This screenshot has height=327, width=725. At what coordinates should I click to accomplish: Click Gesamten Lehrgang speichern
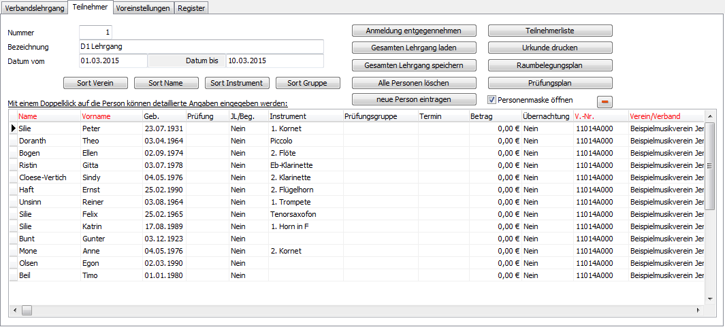pos(414,65)
